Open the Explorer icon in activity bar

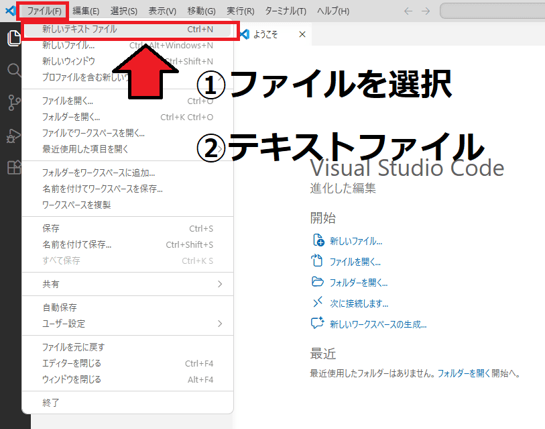tap(13, 39)
